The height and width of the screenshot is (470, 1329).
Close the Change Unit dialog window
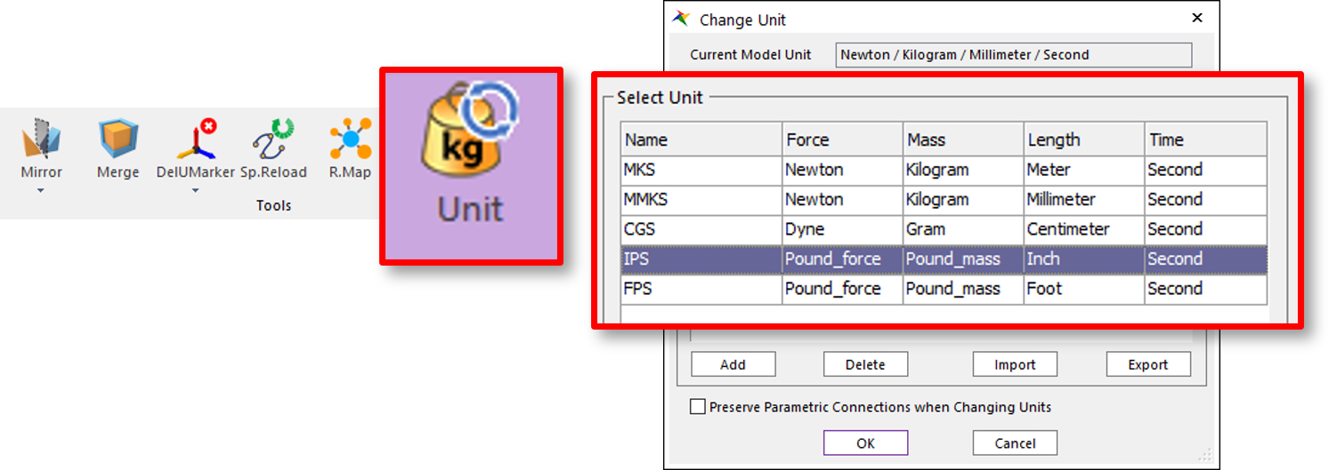[x=1197, y=19]
